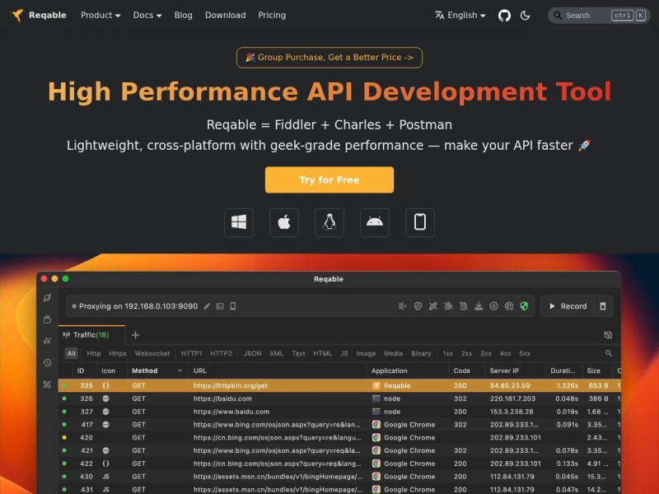The height and width of the screenshot is (494, 659).
Task: Filter traffic by Websocket
Action: (x=152, y=353)
